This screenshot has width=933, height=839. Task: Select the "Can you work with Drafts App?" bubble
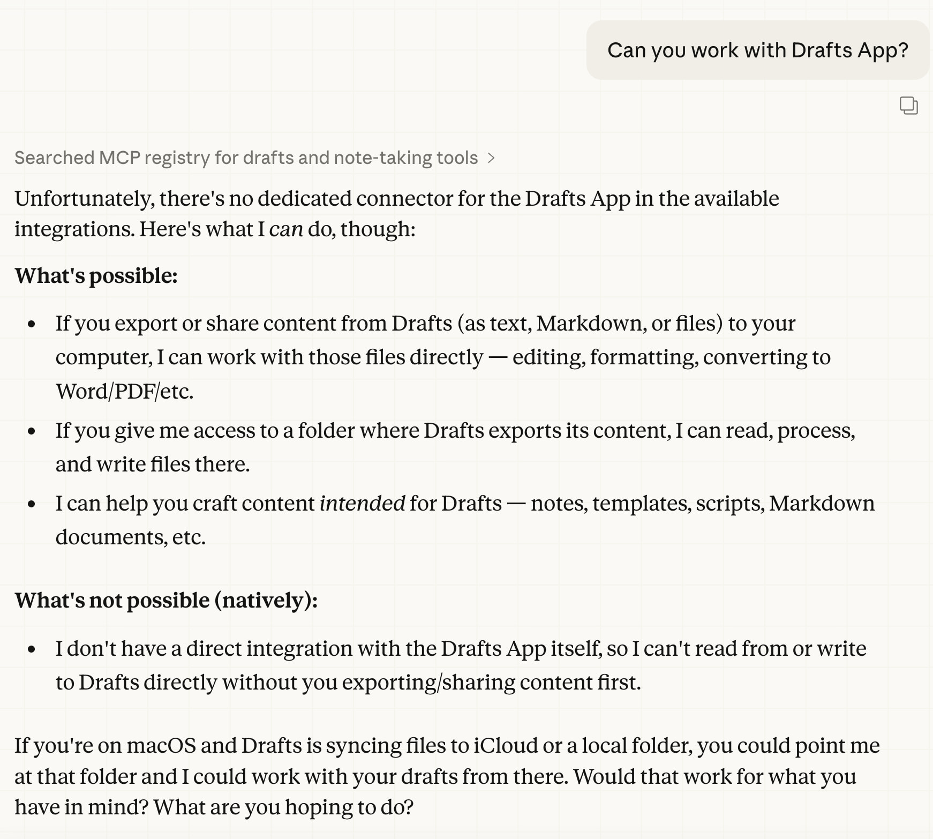coord(757,50)
